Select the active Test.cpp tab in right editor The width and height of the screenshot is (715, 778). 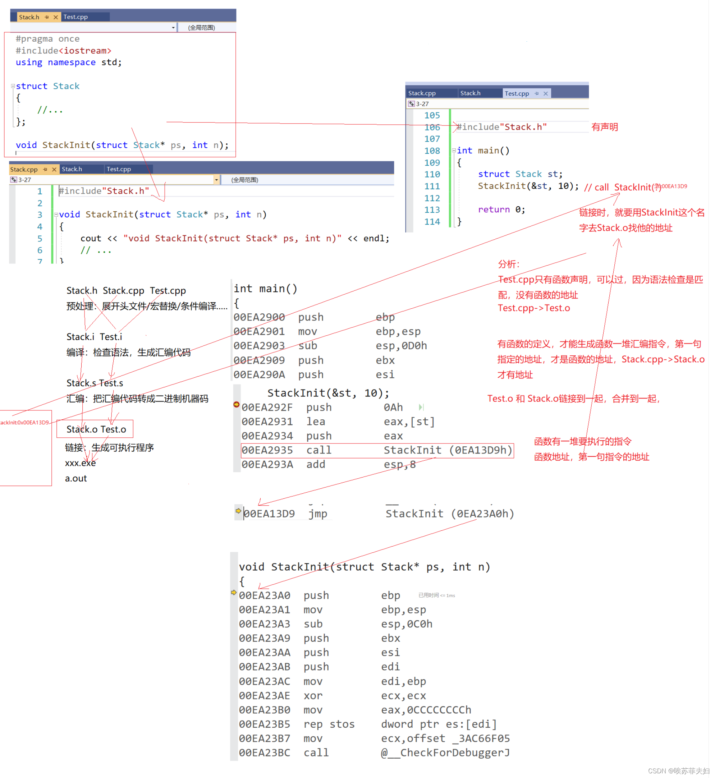(517, 93)
